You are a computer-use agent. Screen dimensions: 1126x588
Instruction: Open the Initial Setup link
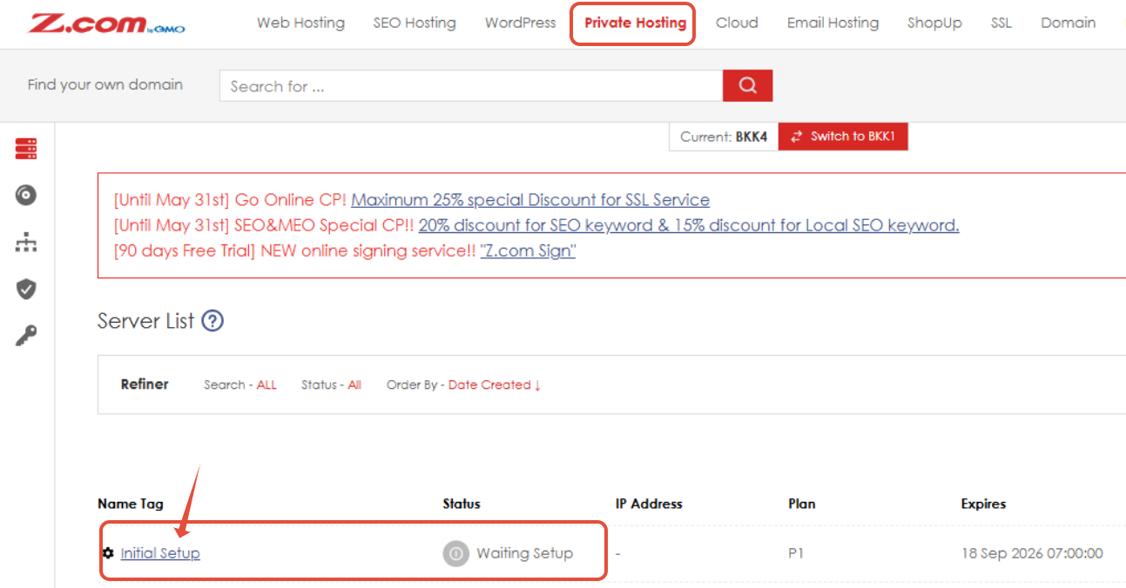tap(160, 553)
